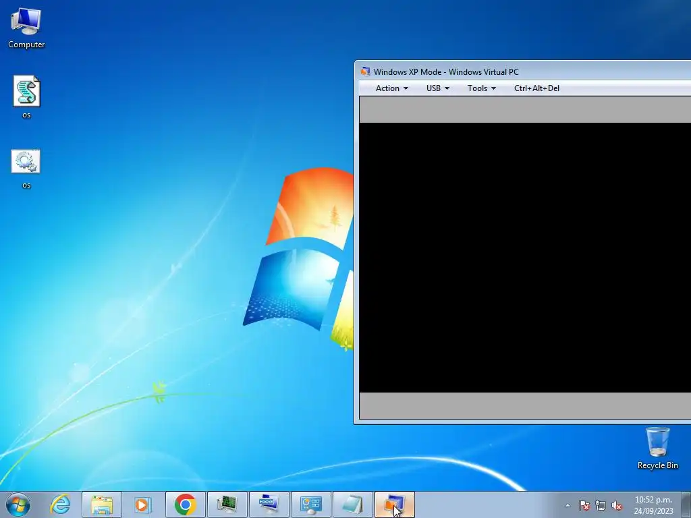The image size is (691, 518).
Task: Open the Recycle Bin icon
Action: click(657, 448)
